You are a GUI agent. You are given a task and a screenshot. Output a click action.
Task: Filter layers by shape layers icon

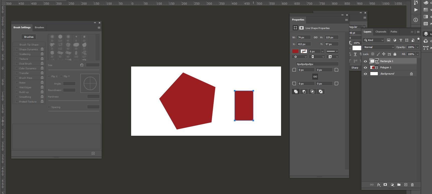407,40
